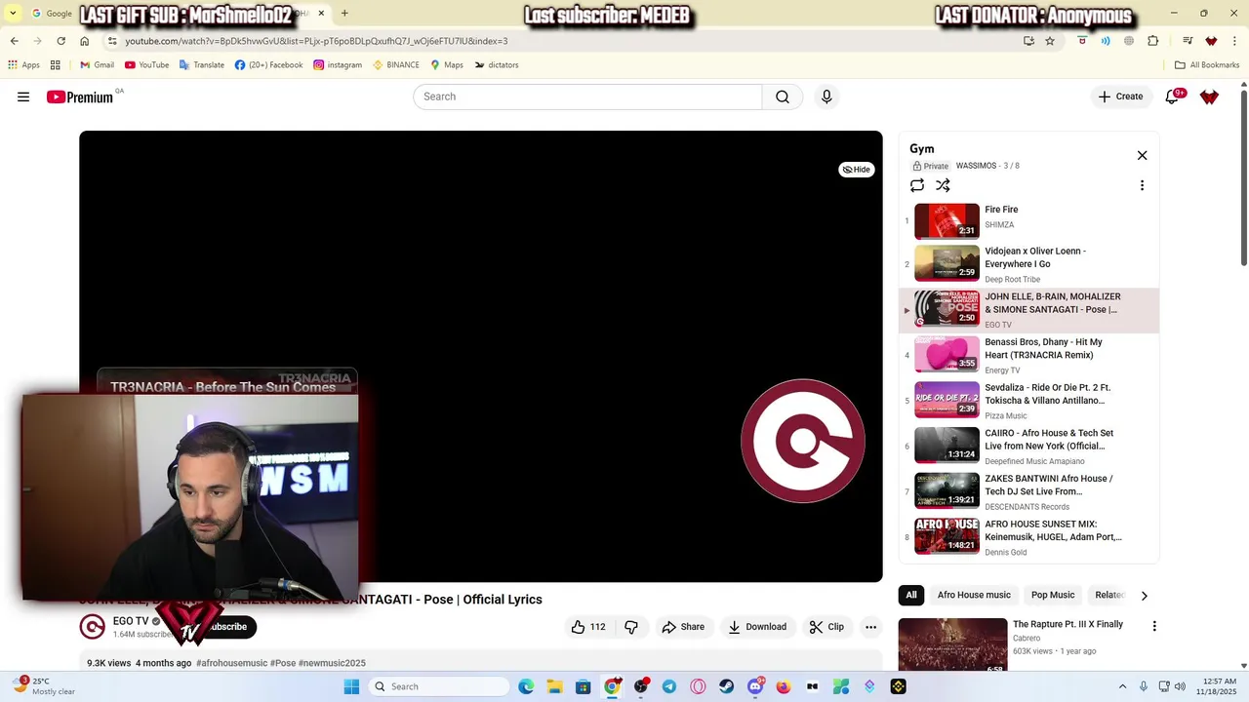
Task: Close the Gym playlist panel
Action: point(1142,155)
